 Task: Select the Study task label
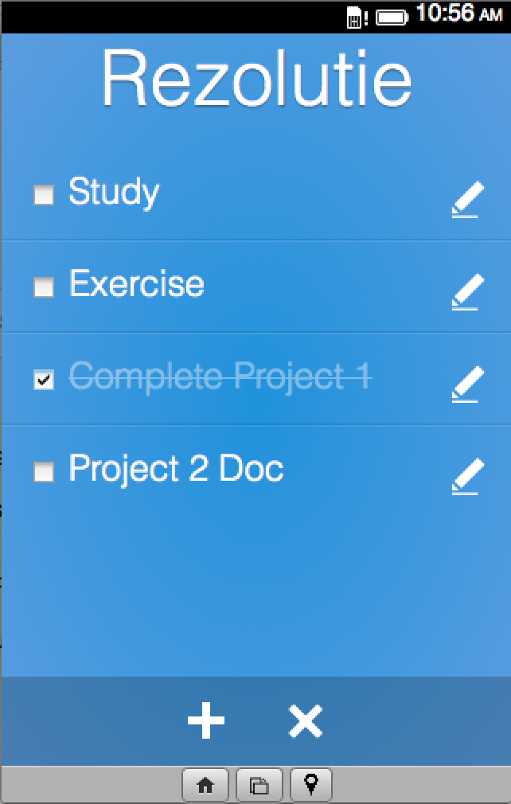point(114,192)
